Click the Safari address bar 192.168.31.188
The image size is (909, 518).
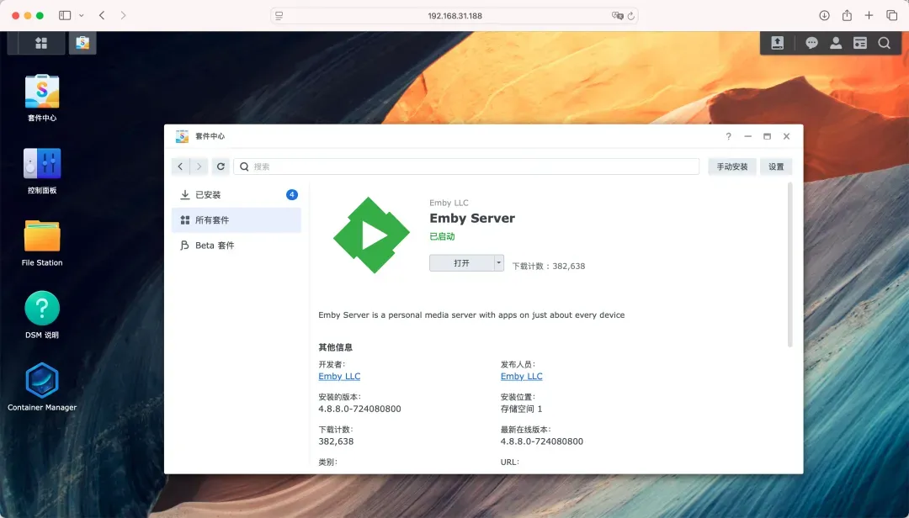[x=455, y=16]
